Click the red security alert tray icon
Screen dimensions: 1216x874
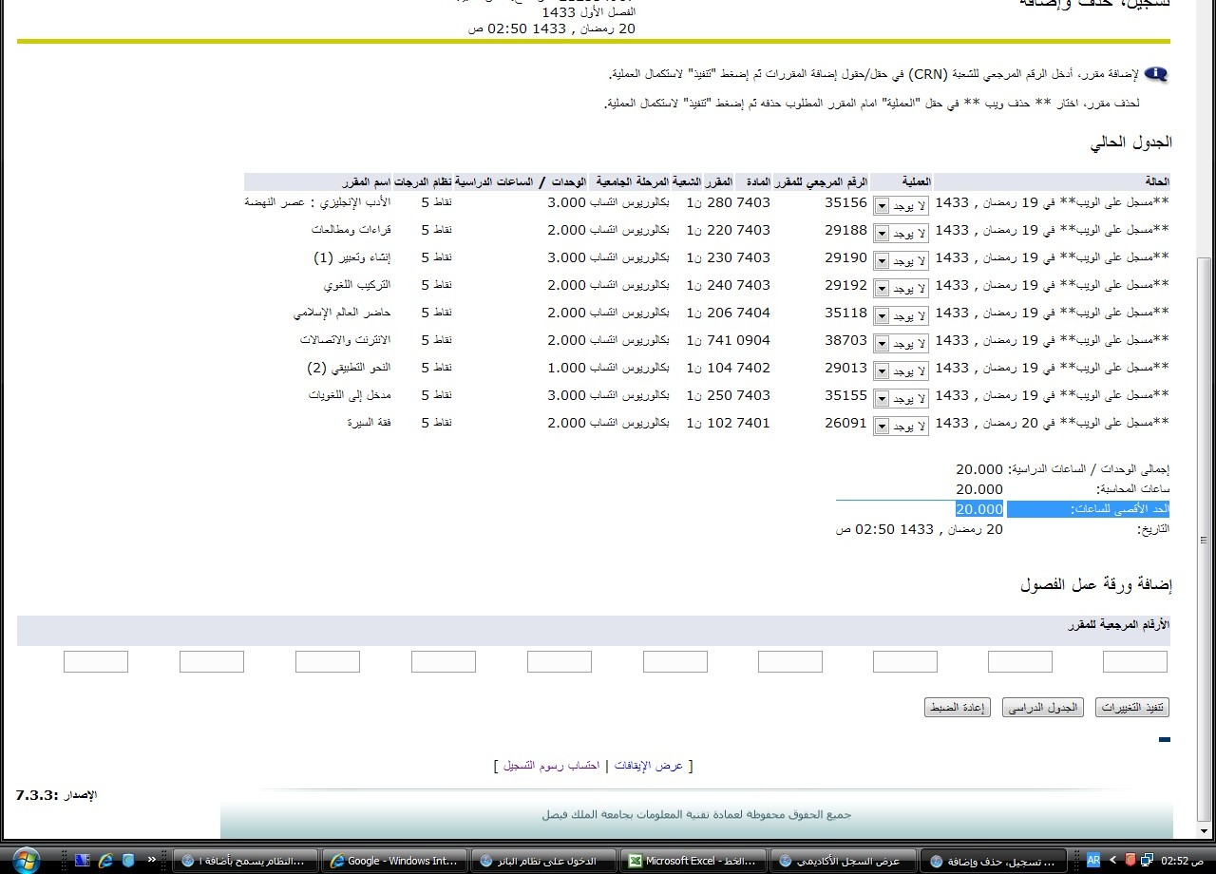[x=1130, y=860]
